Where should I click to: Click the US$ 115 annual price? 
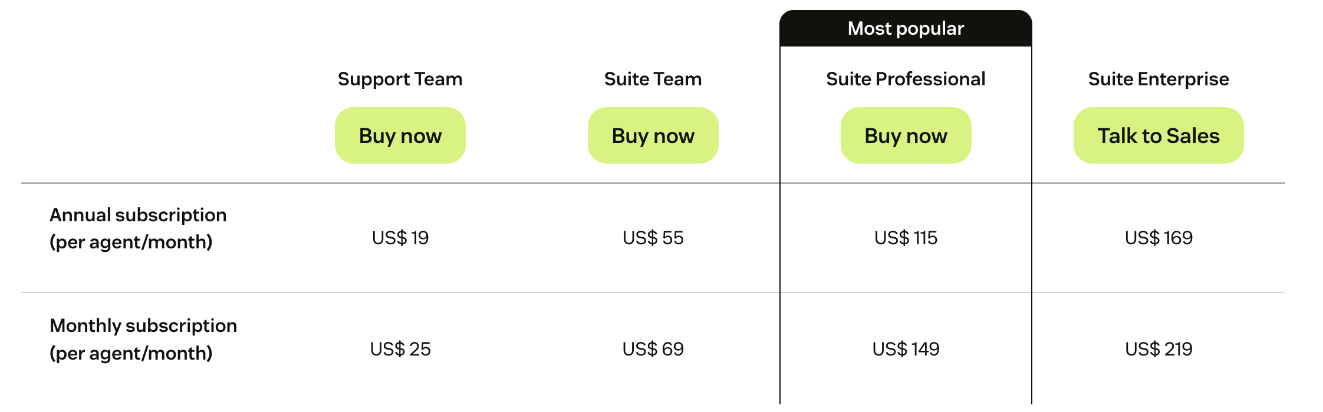tap(906, 238)
